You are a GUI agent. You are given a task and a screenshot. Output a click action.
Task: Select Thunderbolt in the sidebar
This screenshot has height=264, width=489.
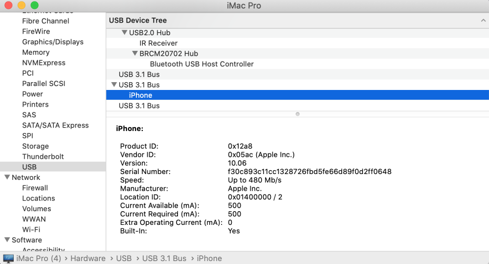[43, 156]
